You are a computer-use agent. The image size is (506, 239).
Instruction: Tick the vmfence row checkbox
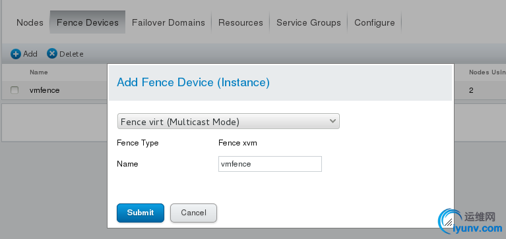click(15, 90)
